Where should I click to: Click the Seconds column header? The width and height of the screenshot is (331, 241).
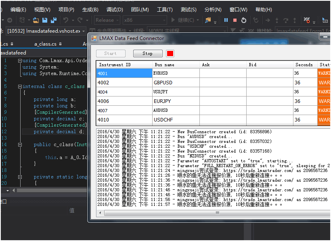[x=305, y=65]
